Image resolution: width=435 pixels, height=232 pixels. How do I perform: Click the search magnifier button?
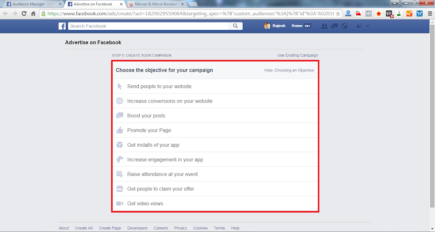(235, 26)
